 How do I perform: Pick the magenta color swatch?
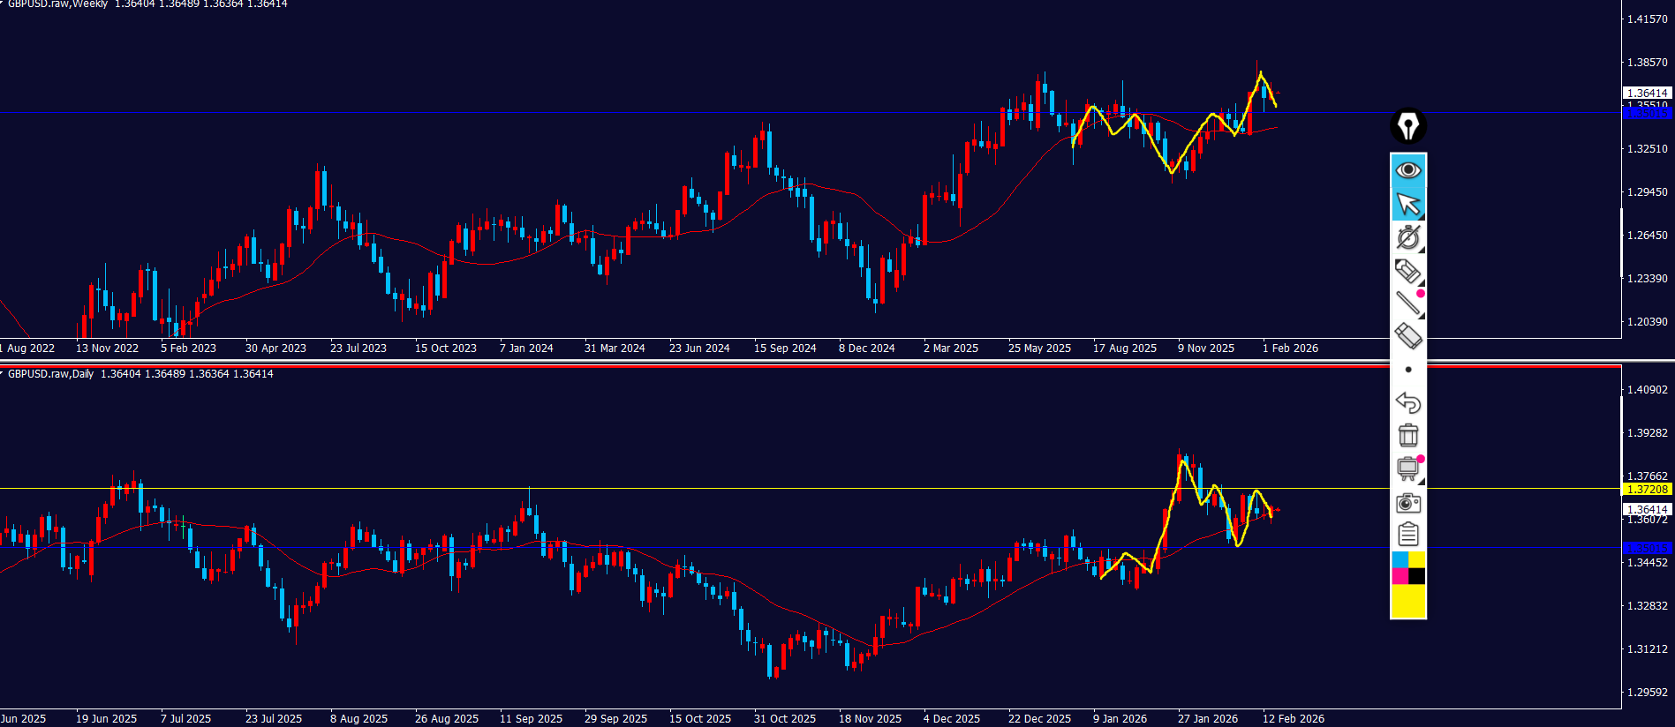click(1400, 576)
